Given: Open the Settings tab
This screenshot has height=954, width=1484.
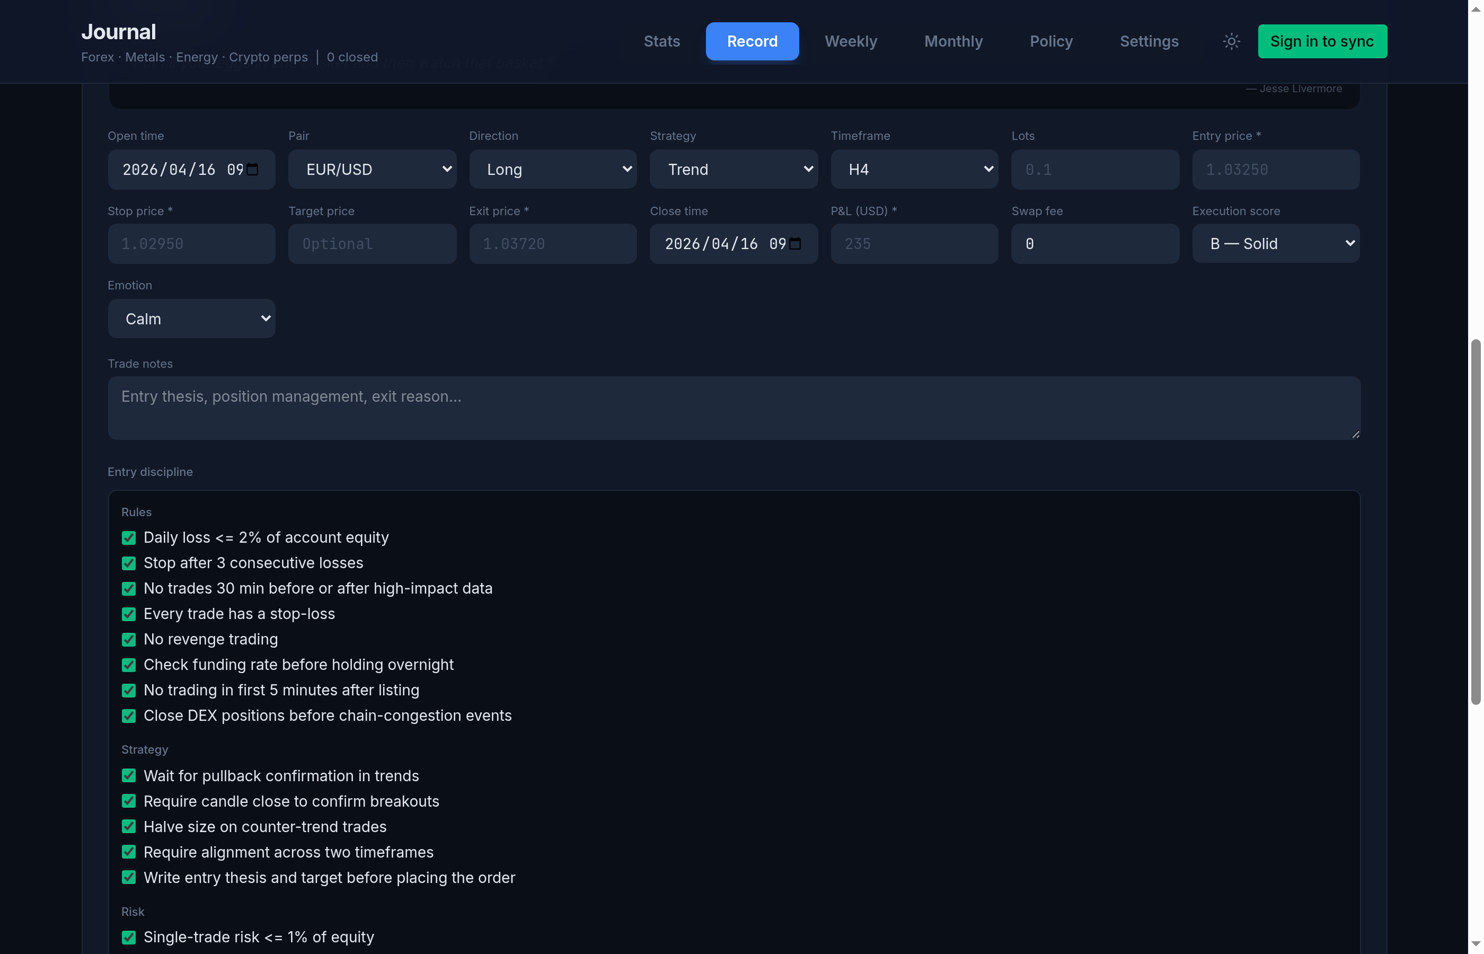Looking at the screenshot, I should (x=1149, y=41).
